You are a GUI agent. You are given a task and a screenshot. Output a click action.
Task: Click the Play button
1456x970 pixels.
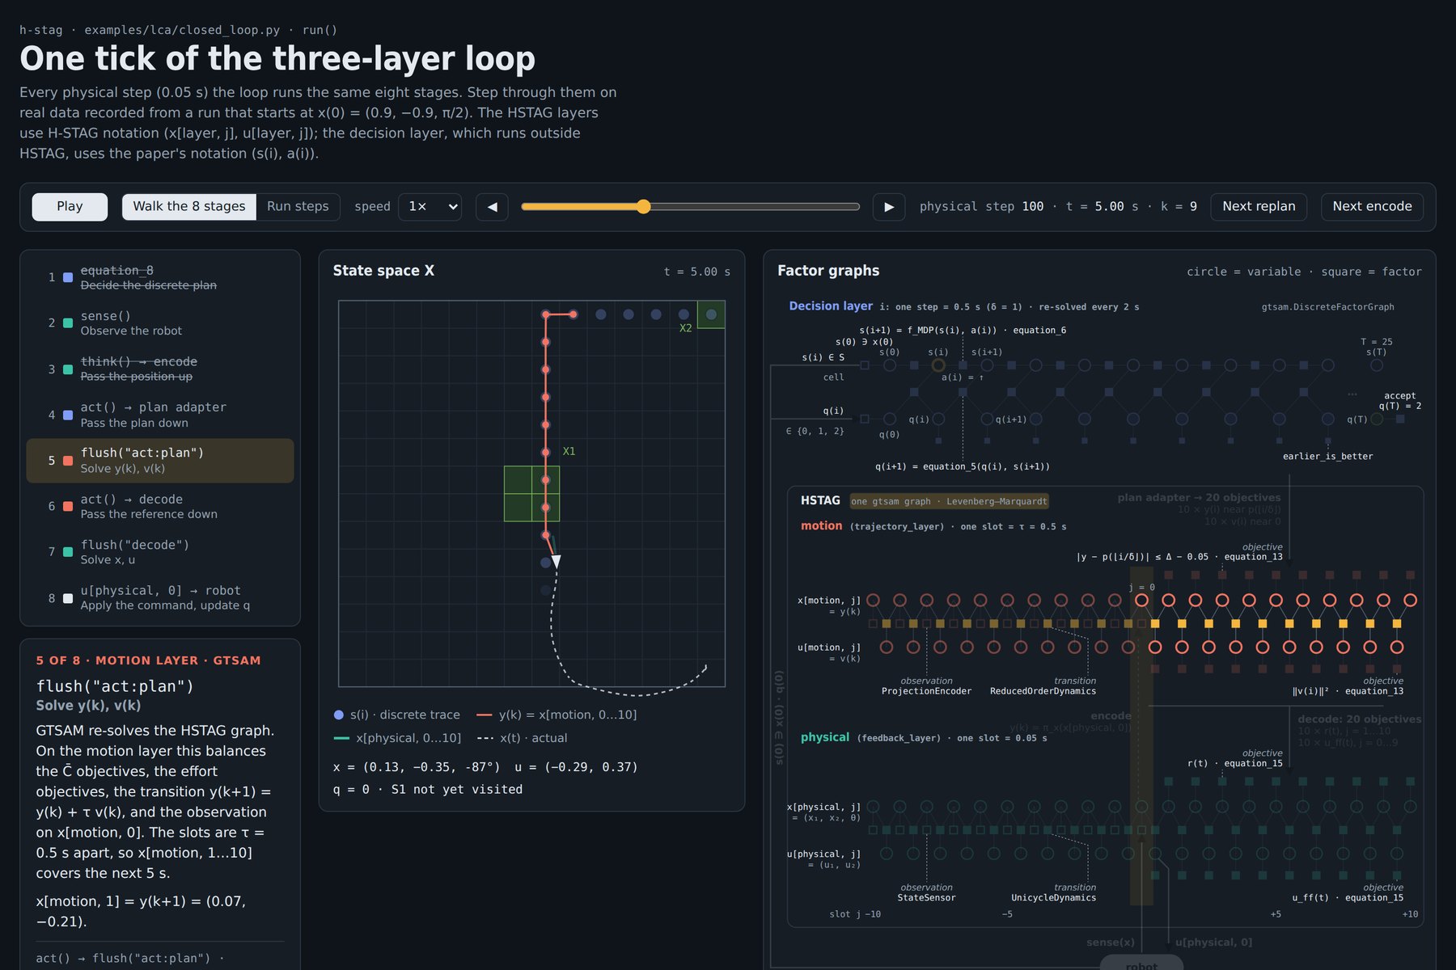click(x=70, y=207)
